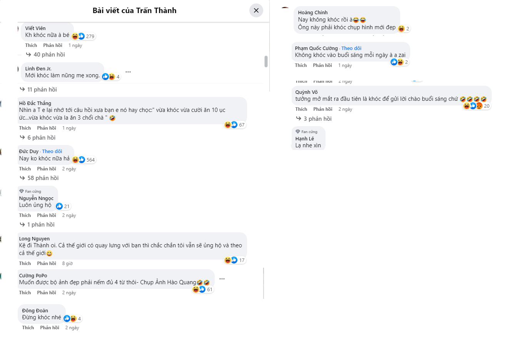Screen dimensions: 521x360
Task: Open Hoàng Chính's profile name
Action: point(313,13)
